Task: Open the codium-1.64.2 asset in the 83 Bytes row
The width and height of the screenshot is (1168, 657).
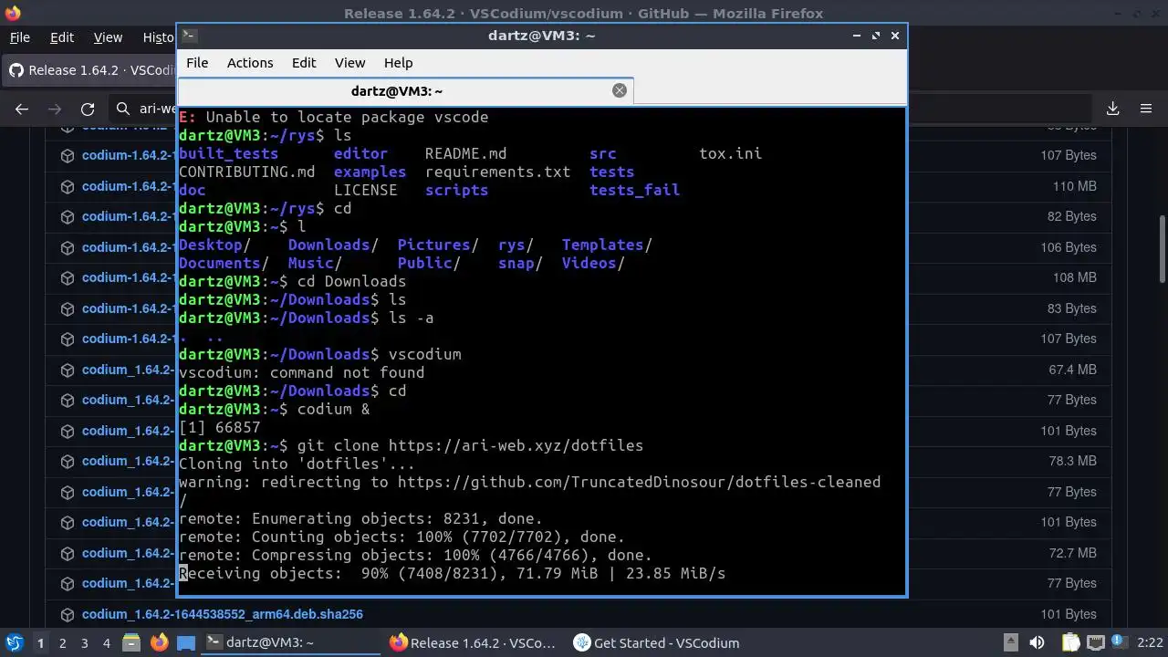Action: coord(128,308)
